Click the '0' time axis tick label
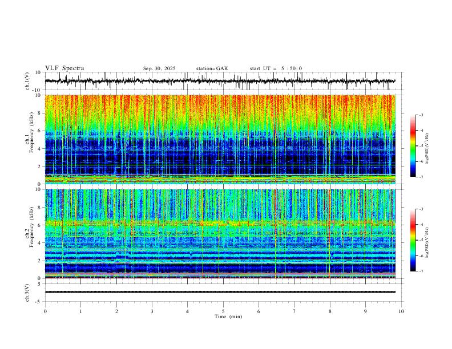 pyautogui.click(x=45, y=311)
